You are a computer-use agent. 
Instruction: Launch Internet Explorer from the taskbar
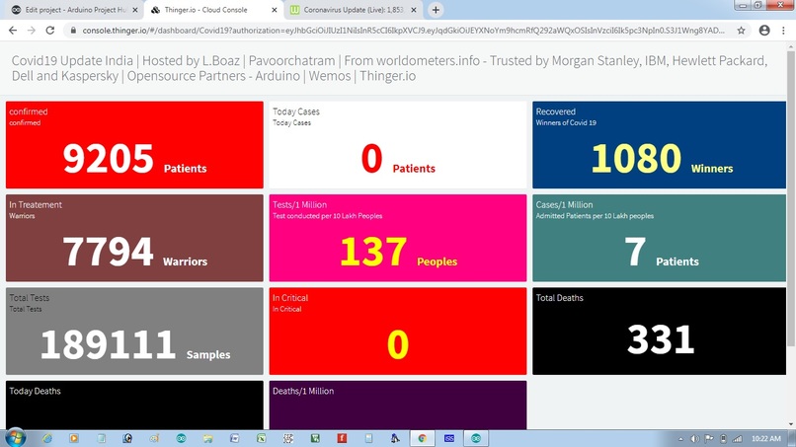click(46, 438)
